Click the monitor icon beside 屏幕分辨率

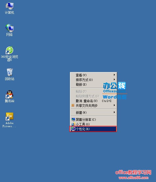tap(73, 120)
